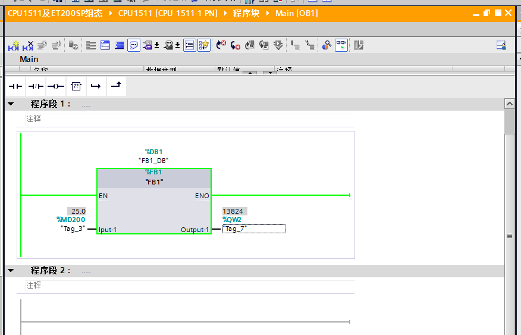Screen dimensions: 521x335
Task: Click up arrow on interface splitter
Action: (250, 73)
